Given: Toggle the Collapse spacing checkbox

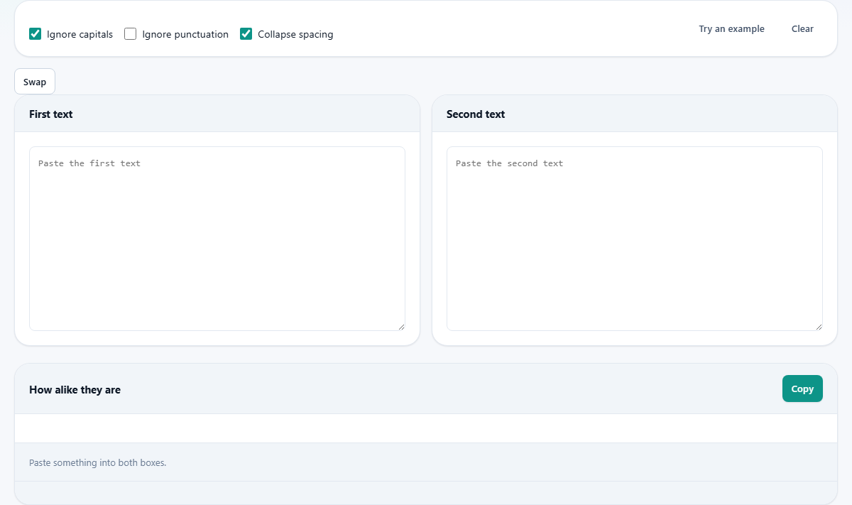Looking at the screenshot, I should tap(246, 33).
